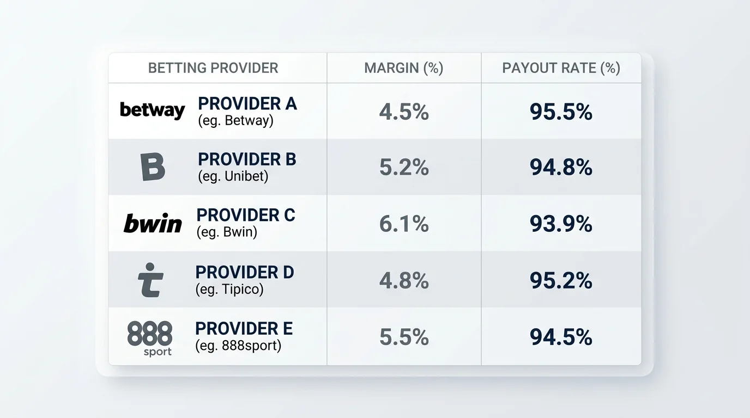The height and width of the screenshot is (418, 750).
Task: Click the PROVIDER D name
Action: [x=245, y=272]
